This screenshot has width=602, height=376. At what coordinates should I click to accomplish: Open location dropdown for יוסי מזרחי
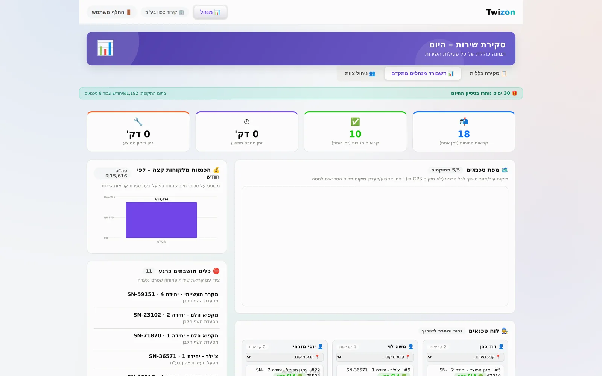pyautogui.click(x=284, y=357)
